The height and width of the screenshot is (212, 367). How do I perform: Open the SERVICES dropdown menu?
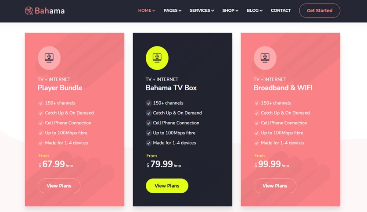(202, 11)
